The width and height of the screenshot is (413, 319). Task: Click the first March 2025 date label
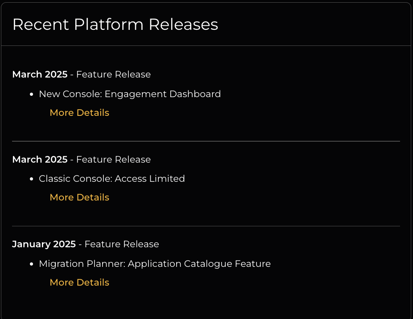(40, 74)
